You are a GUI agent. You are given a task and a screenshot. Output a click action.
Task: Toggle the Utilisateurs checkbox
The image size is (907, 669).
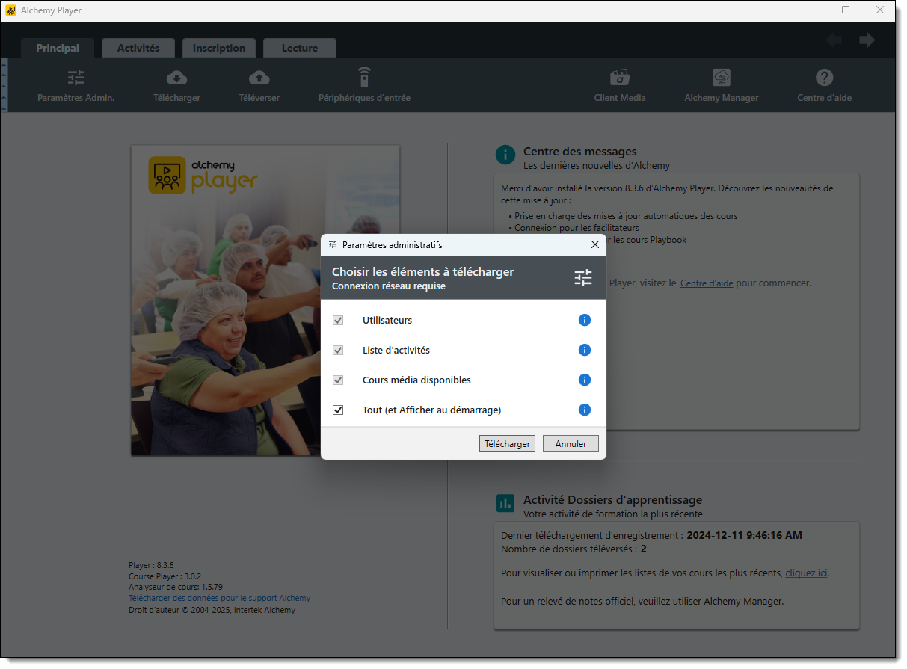coord(338,320)
